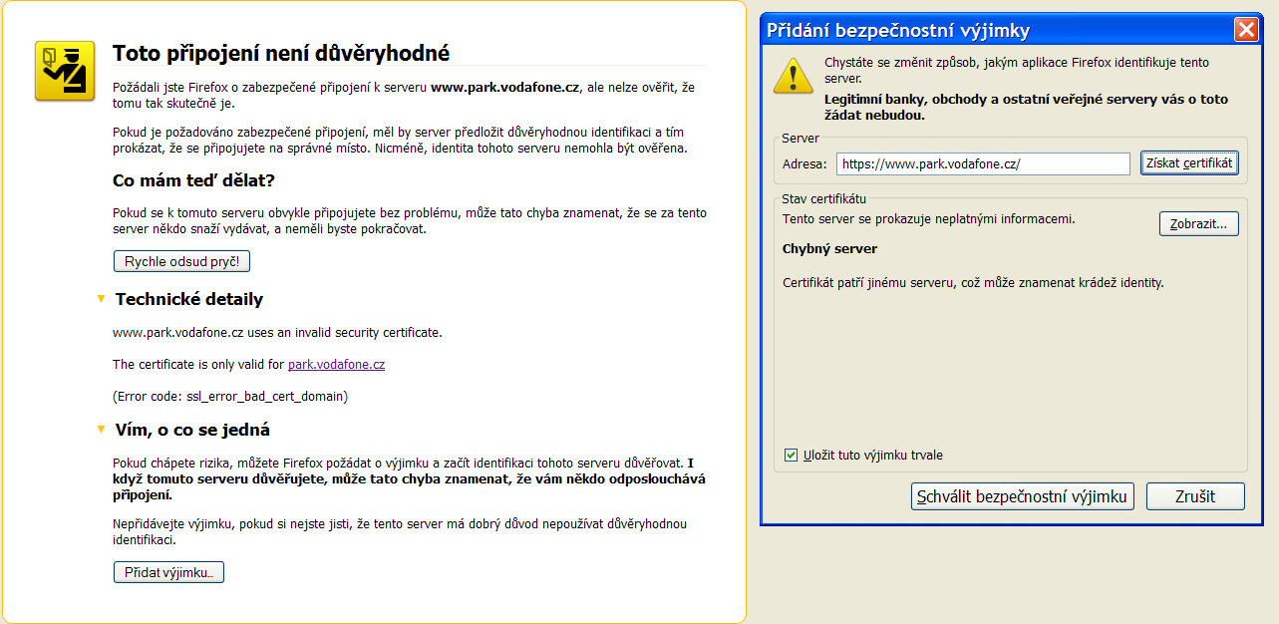Collapse the Technické detaily section
Screen dimensions: 1279x624
click(x=101, y=299)
